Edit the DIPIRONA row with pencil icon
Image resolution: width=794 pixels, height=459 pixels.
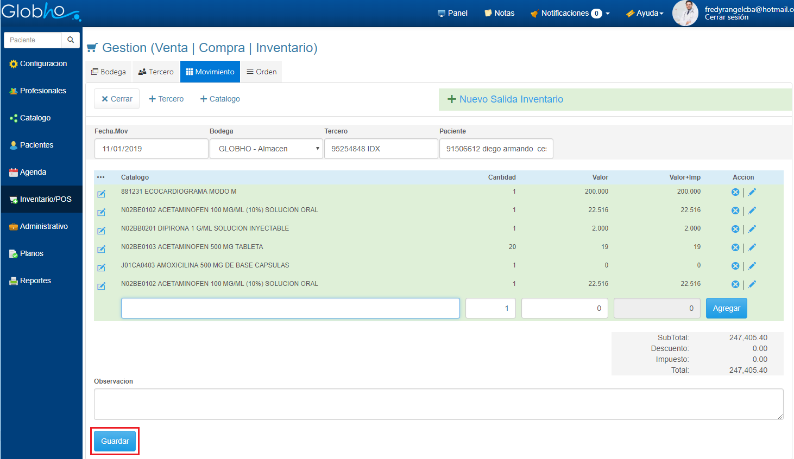tap(752, 229)
